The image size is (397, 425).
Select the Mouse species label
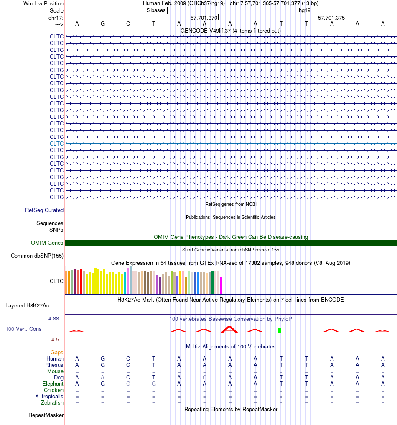pyautogui.click(x=55, y=371)
